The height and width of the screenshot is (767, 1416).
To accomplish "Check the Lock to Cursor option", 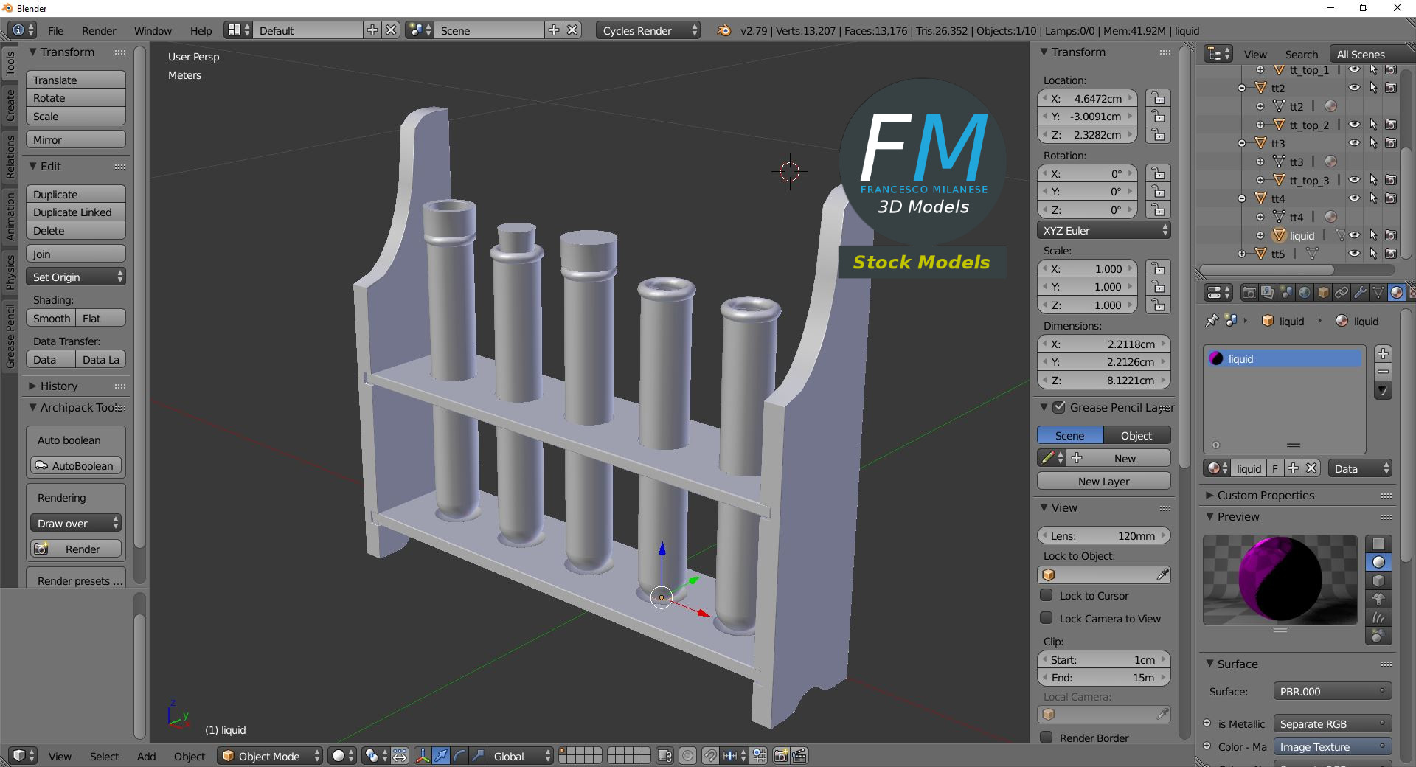I will [1047, 595].
